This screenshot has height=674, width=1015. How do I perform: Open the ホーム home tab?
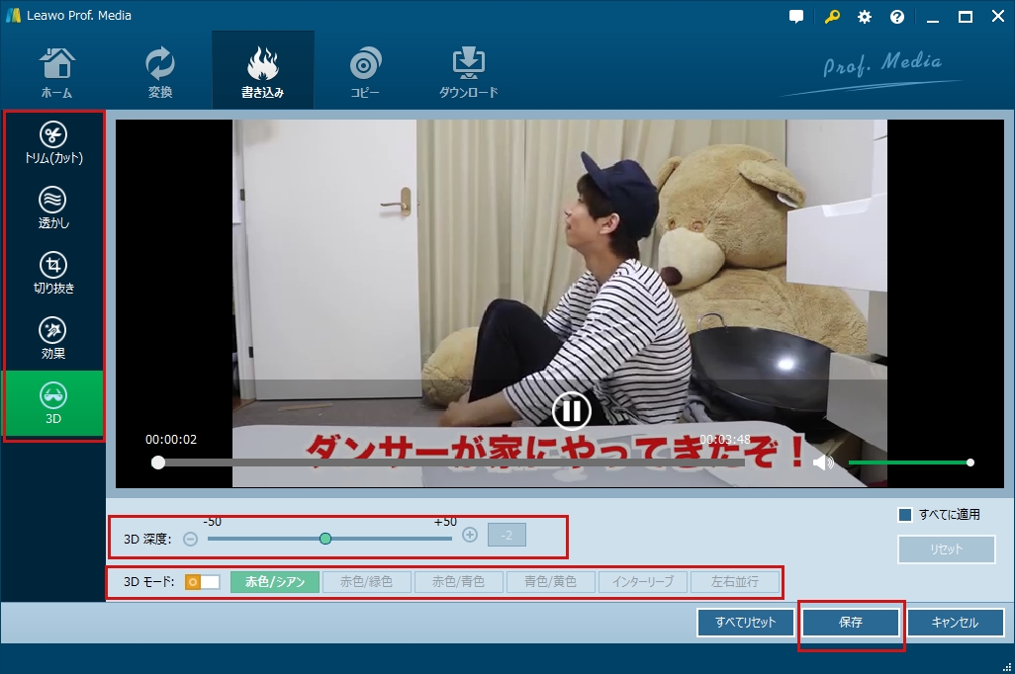[x=56, y=72]
